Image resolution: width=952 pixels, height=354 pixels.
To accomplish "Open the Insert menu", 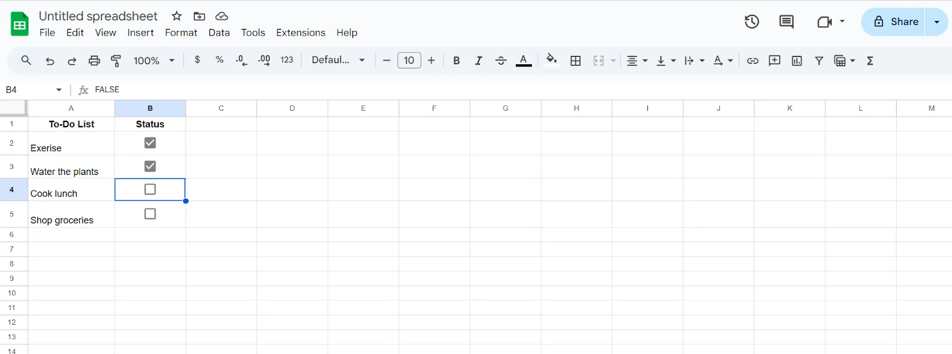I will coord(140,33).
